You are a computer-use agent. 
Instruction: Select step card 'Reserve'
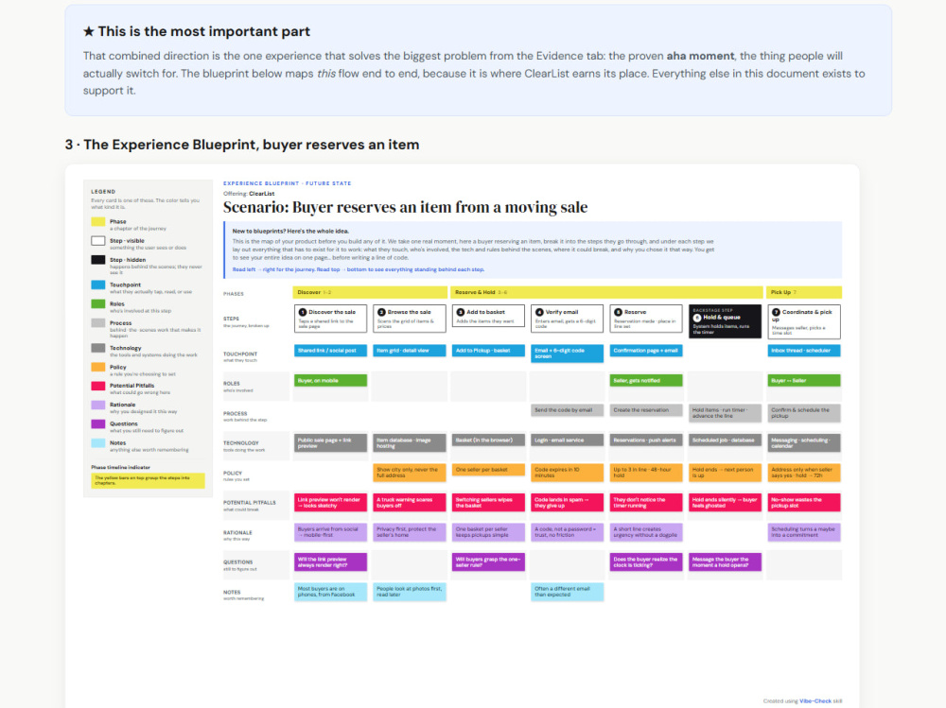646,319
